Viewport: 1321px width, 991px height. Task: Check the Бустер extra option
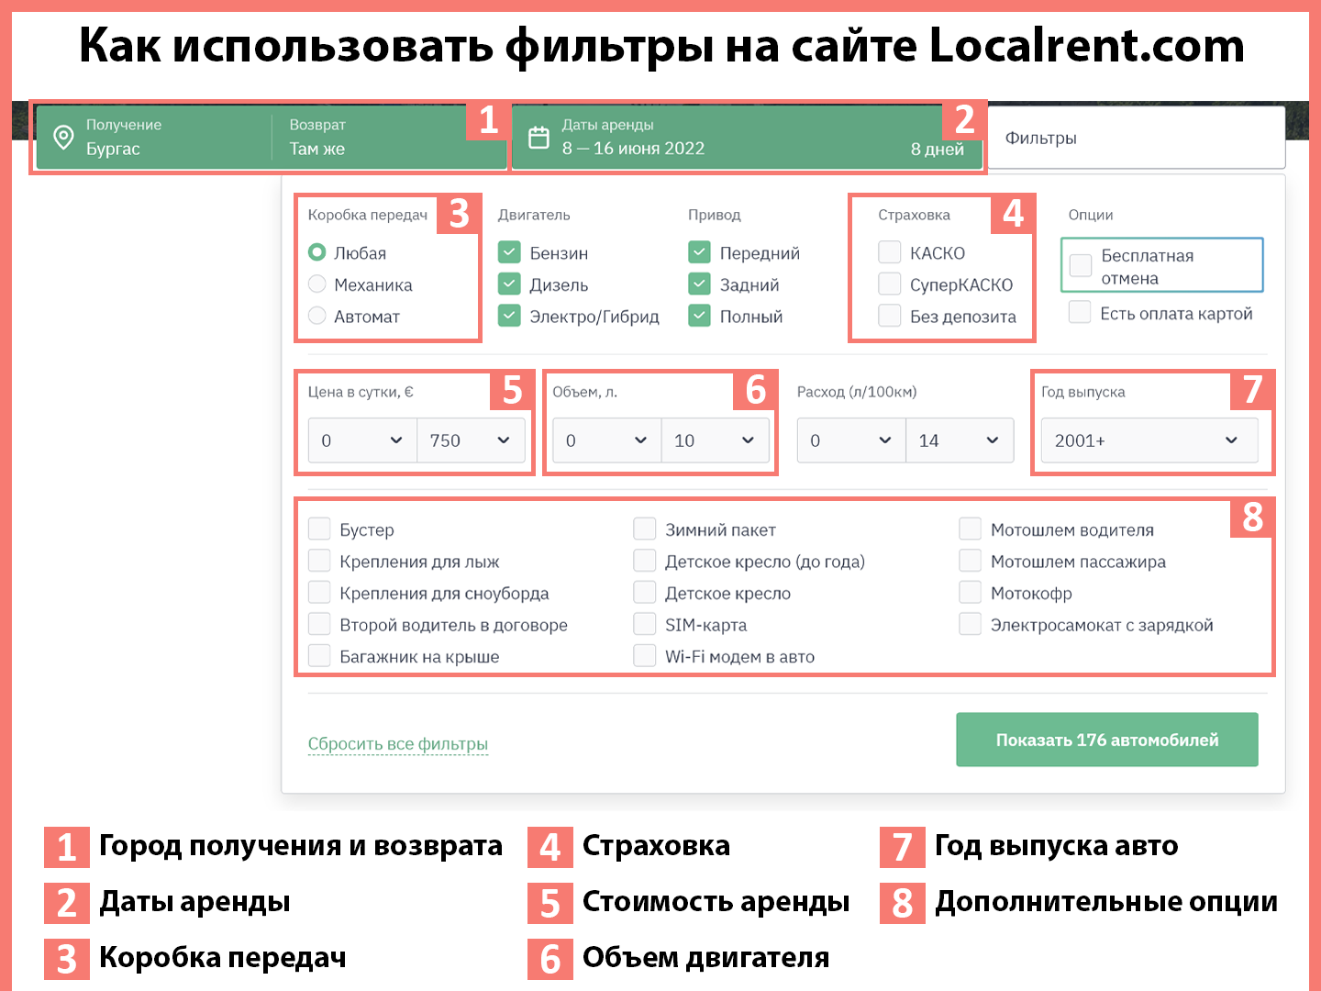coord(319,529)
